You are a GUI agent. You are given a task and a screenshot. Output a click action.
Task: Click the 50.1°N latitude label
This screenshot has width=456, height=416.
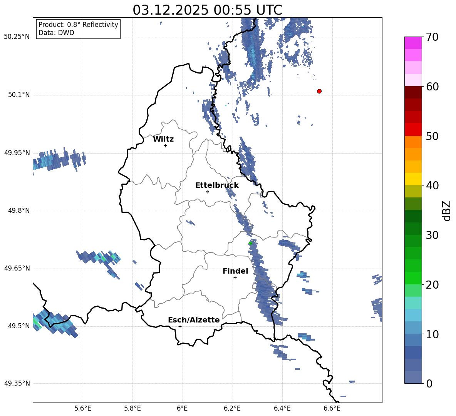pos(18,95)
